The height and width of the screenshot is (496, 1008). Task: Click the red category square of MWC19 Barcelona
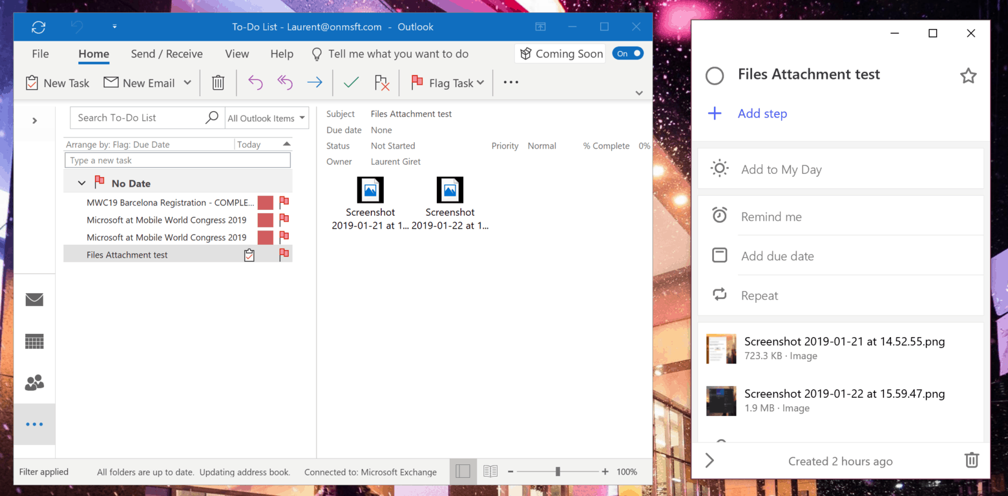point(266,202)
